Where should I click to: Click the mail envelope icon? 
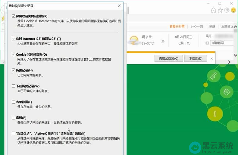click(207, 43)
